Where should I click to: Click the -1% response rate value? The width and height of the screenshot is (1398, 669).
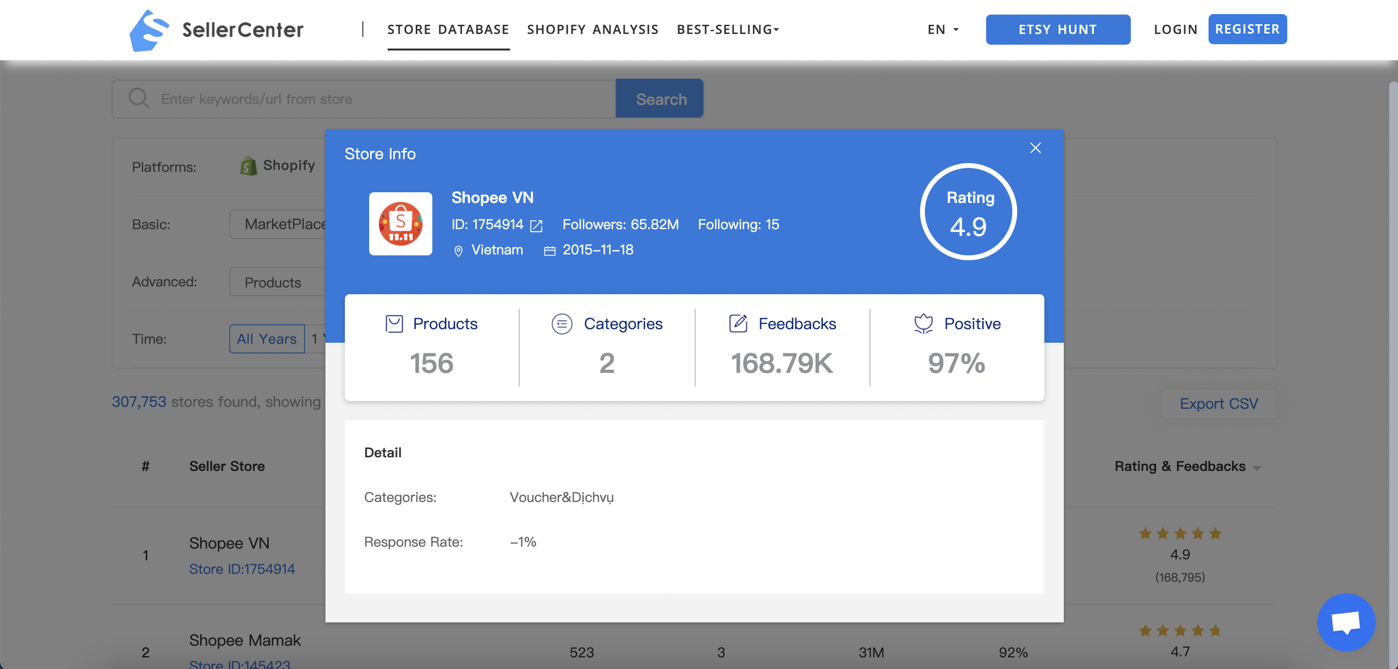(523, 542)
